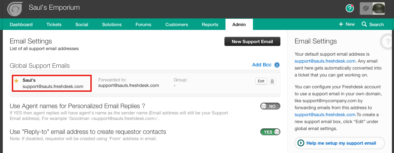The height and width of the screenshot is (153, 394).
Task: Switch to the Social tab
Action: point(82,24)
